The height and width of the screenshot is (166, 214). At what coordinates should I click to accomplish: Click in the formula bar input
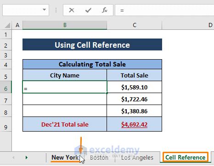[x=164, y=10]
